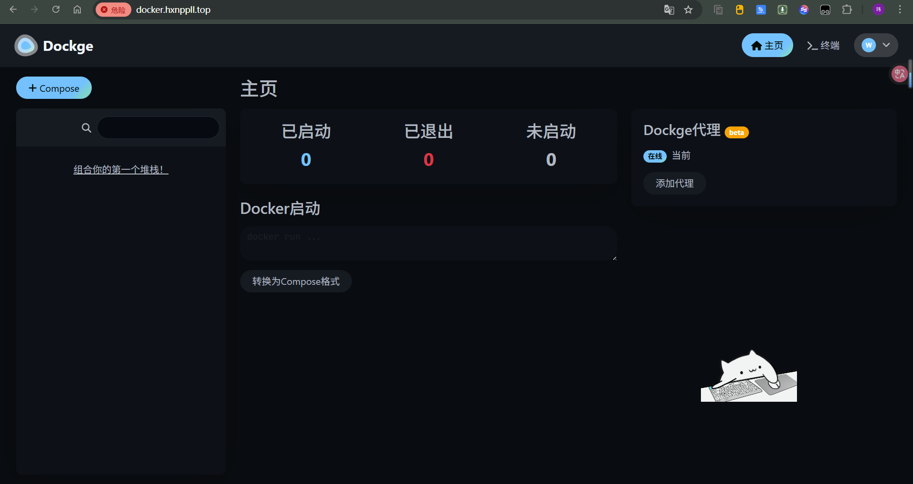This screenshot has width=913, height=484.
Task: Click the 主页 page heading
Action: [259, 89]
